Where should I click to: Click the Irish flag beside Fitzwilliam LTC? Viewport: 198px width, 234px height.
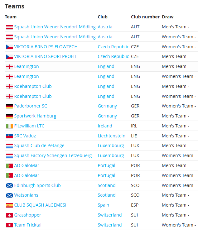tap(9, 126)
